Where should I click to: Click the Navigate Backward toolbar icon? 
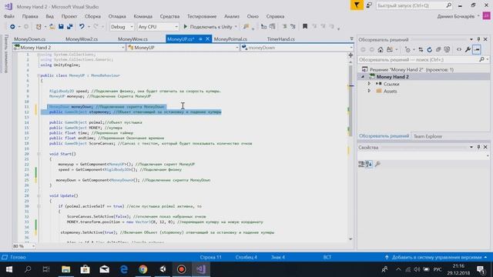(12, 27)
